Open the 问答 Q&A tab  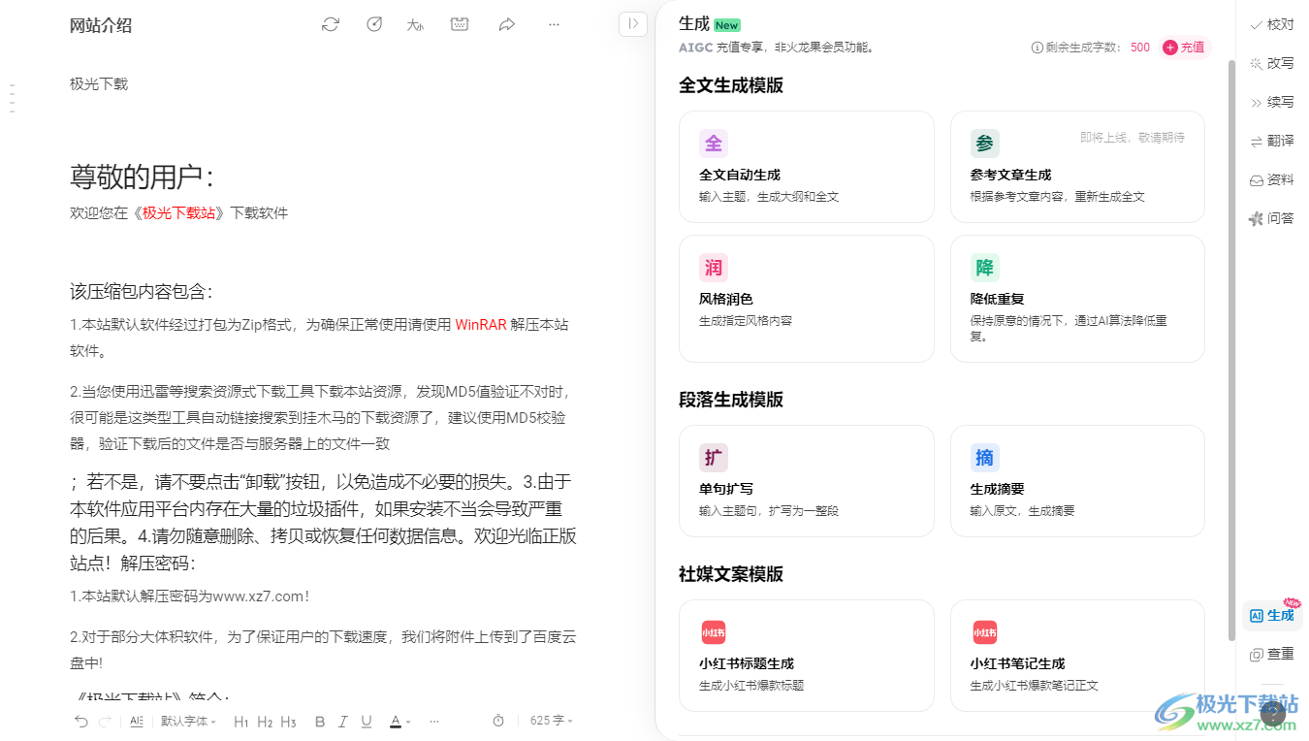click(1272, 218)
